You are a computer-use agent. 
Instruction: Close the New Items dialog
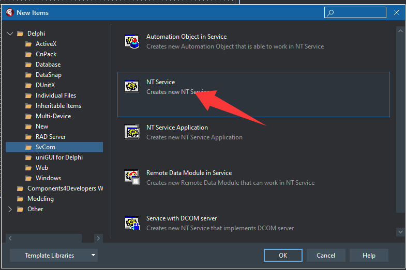pyautogui.click(x=396, y=12)
